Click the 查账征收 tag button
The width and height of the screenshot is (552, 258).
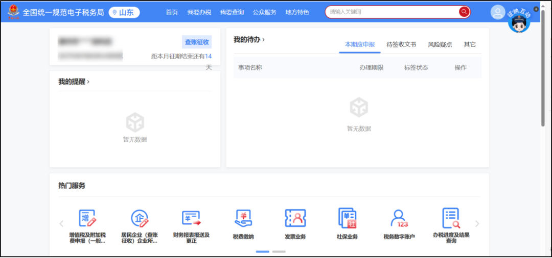click(197, 42)
